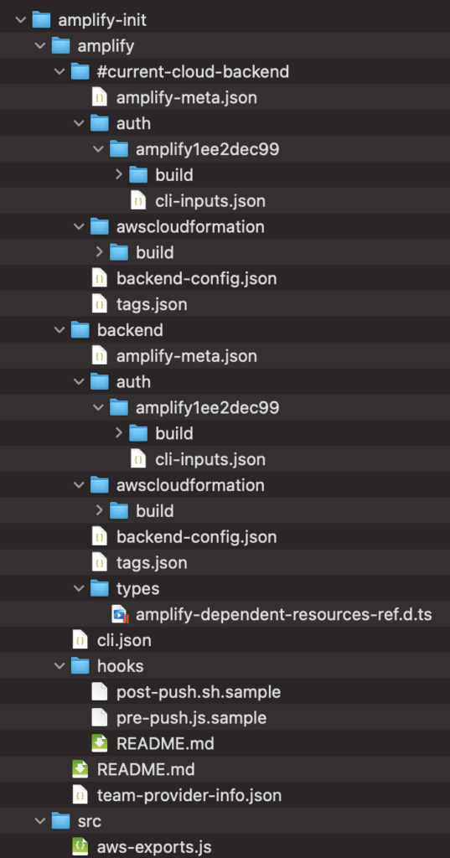Click the aws-exports.js file icon
The width and height of the screenshot is (450, 858).
point(80,846)
